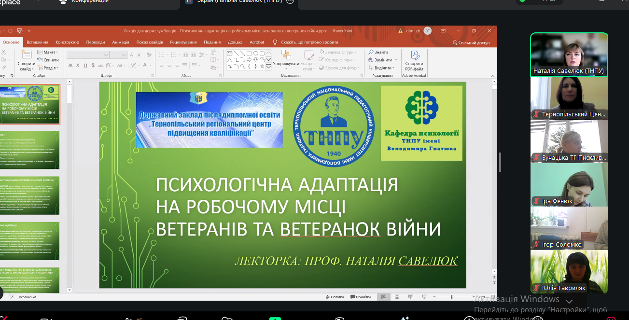Open the Вставлення ribbon tab
The image size is (629, 320).
point(37,42)
